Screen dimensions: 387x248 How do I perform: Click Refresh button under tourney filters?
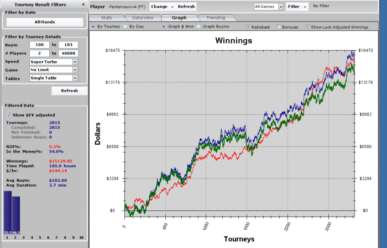point(69,91)
